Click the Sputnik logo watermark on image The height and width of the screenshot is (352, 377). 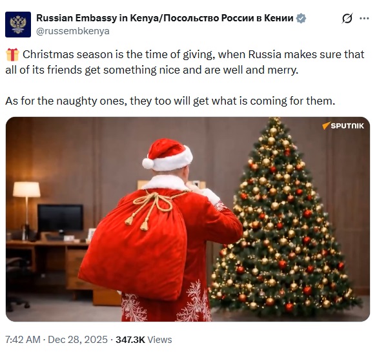point(343,125)
